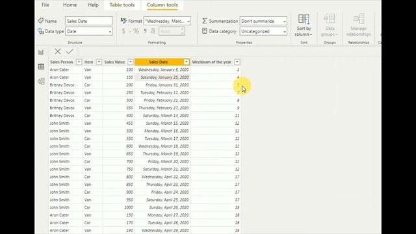Open the File menu
The image size is (416, 234).
pyautogui.click(x=45, y=5)
